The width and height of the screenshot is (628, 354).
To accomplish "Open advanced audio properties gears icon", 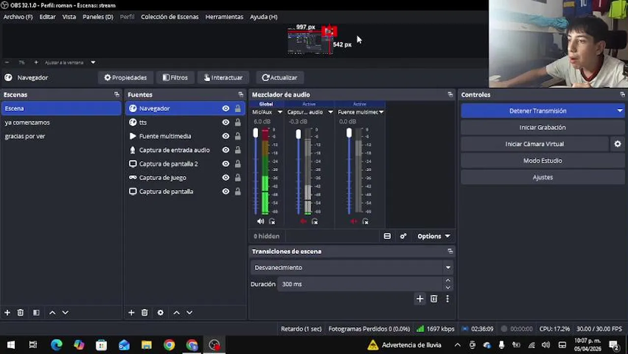I will click(x=403, y=236).
